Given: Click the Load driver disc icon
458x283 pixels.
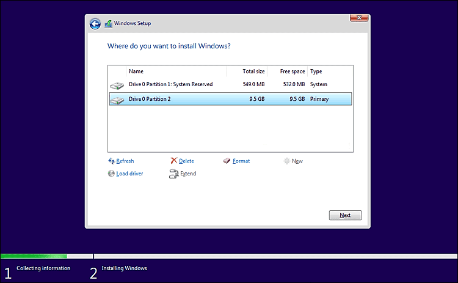Looking at the screenshot, I should pyautogui.click(x=111, y=174).
